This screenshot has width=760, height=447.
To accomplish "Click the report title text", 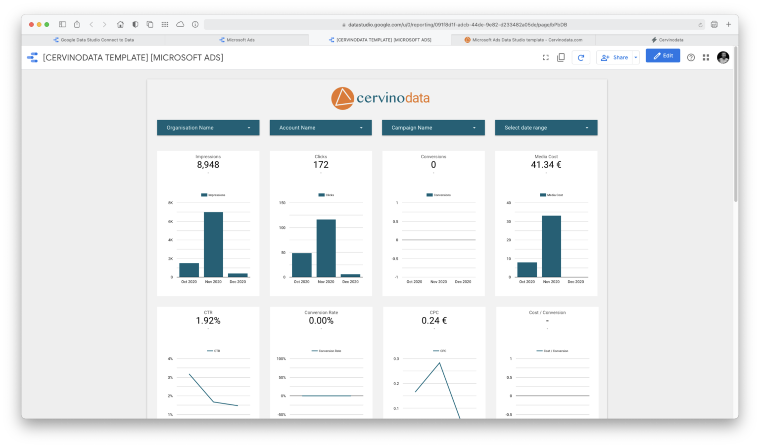I will coord(133,57).
